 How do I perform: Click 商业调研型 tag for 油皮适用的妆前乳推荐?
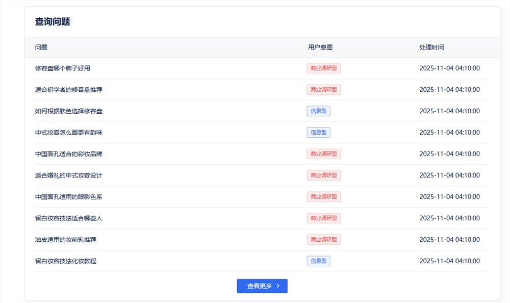(324, 240)
